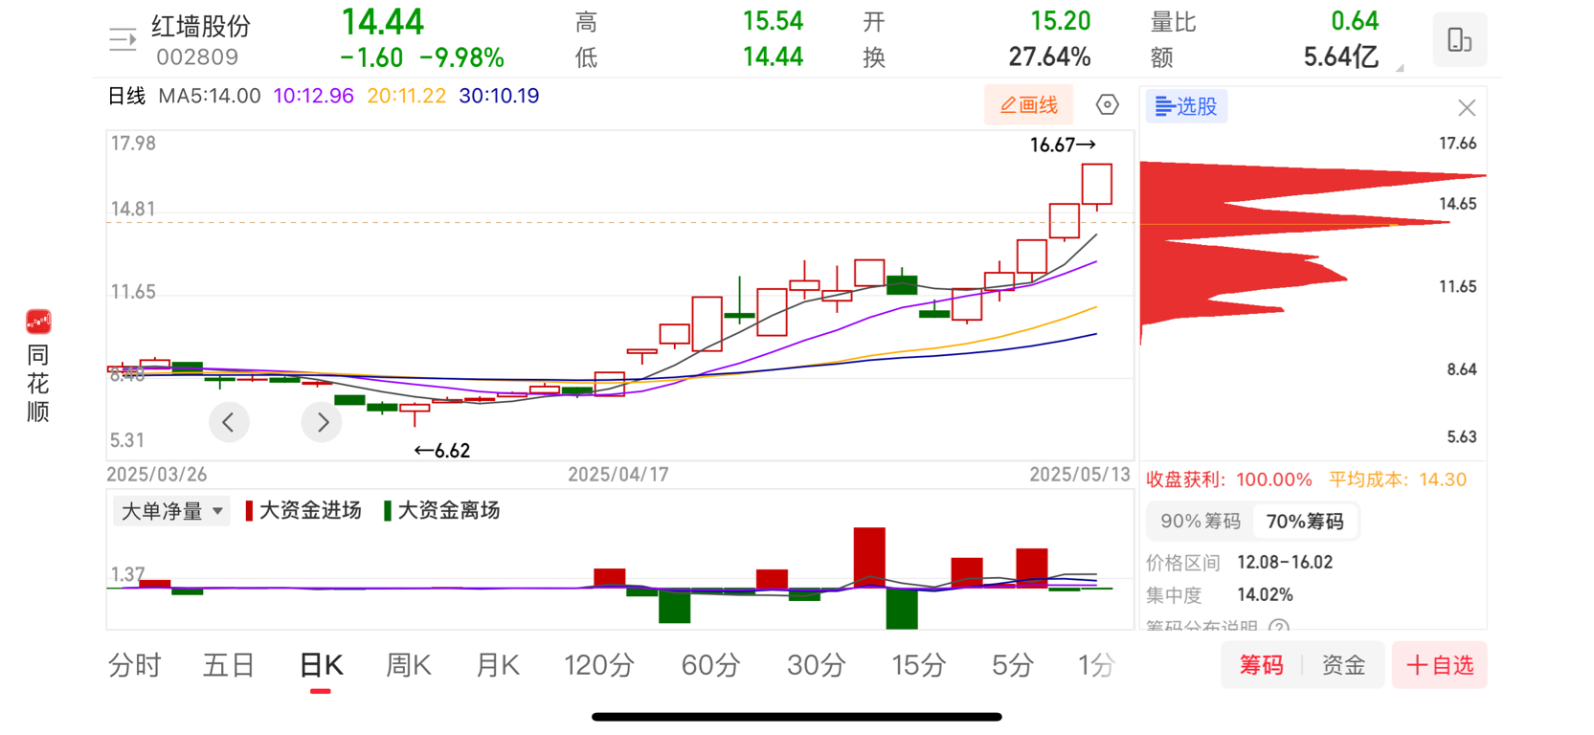Tap the portrait/landscape switch icon
Image resolution: width=1594 pixels, height=735 pixels.
point(1459,39)
